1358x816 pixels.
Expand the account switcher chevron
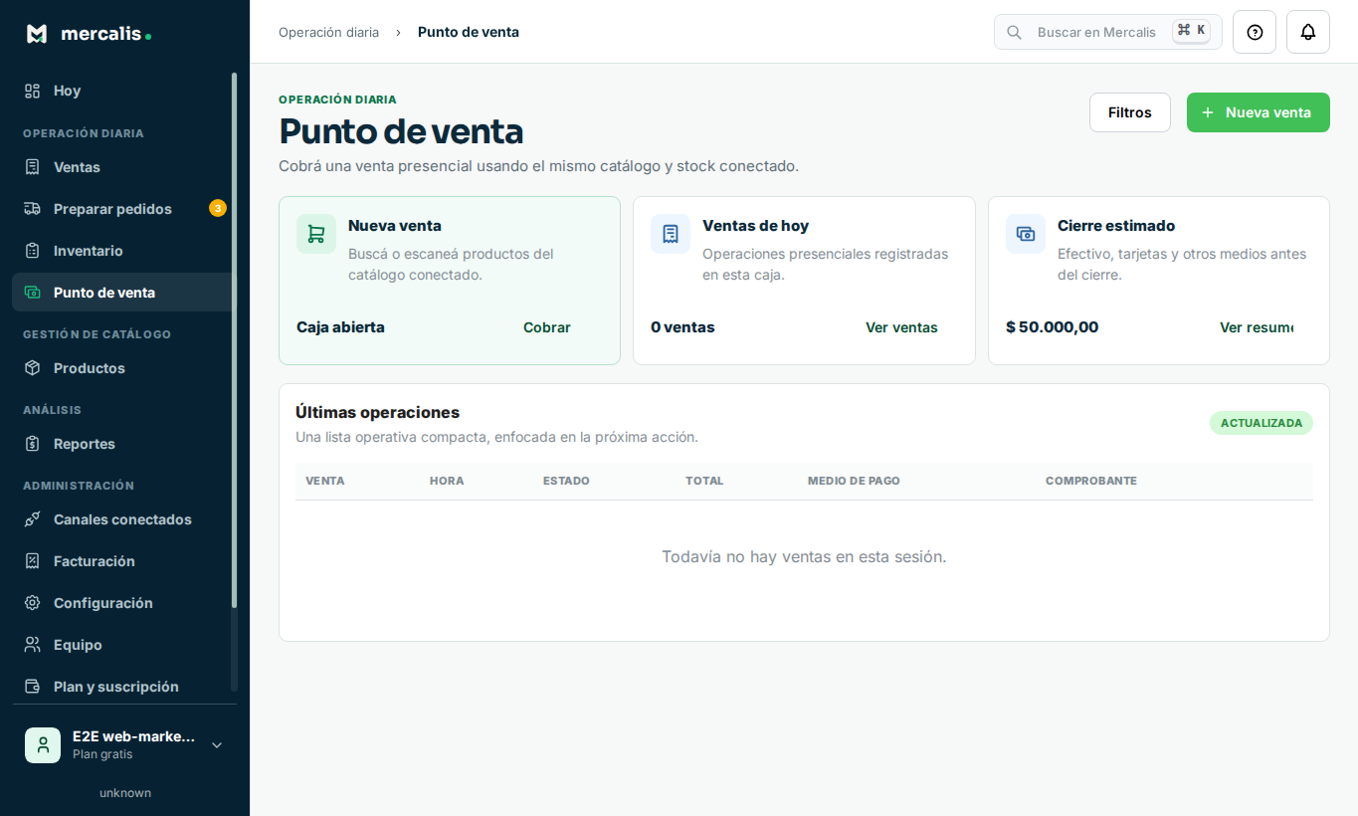pyautogui.click(x=217, y=745)
